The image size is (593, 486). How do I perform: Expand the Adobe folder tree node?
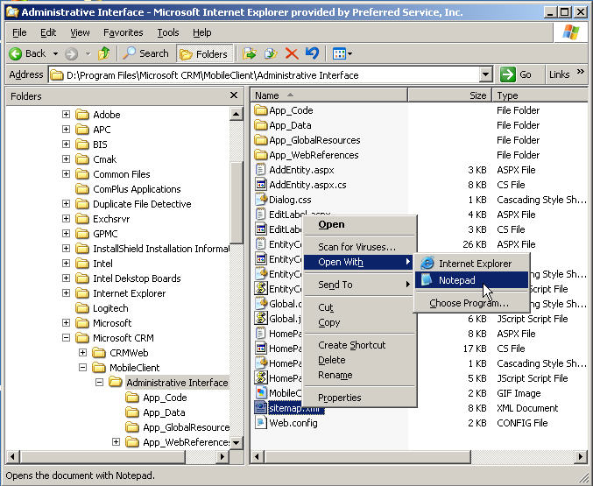66,115
